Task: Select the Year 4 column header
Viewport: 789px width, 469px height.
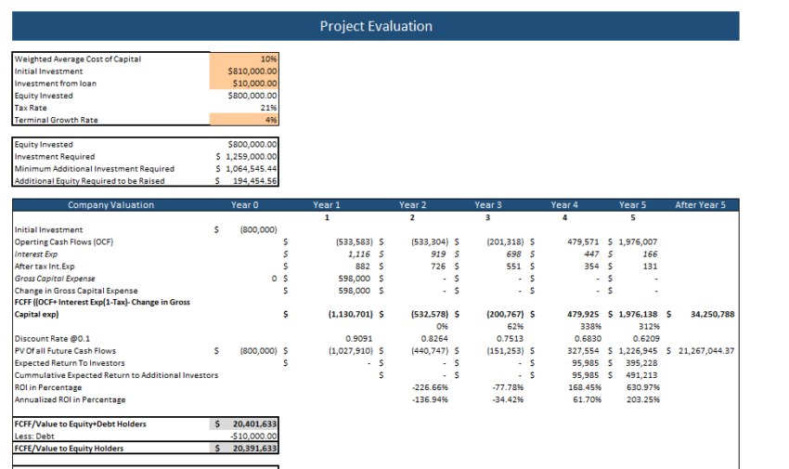Action: click(564, 205)
